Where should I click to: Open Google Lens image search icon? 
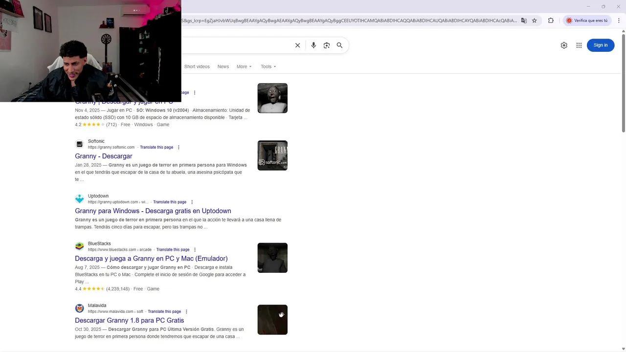327,45
